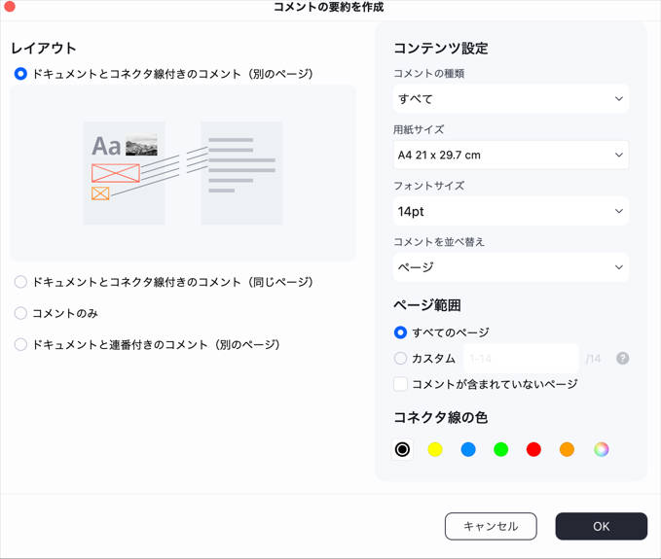
Task: Open the フォントサイズ 14pt dropdown
Action: point(510,211)
